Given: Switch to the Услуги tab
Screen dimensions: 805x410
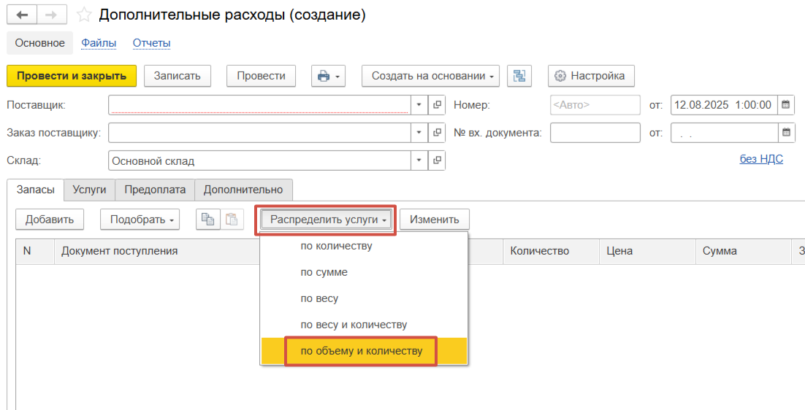Looking at the screenshot, I should [89, 190].
